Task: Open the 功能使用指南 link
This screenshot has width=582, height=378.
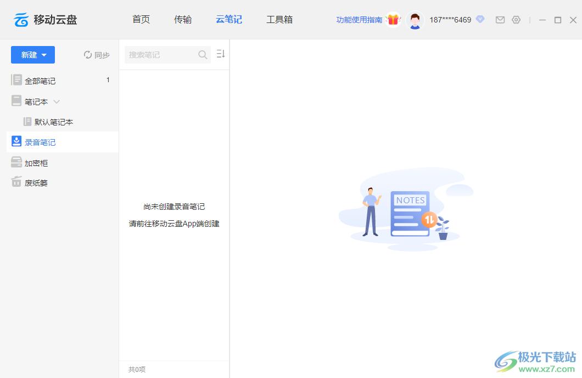Action: pos(359,20)
